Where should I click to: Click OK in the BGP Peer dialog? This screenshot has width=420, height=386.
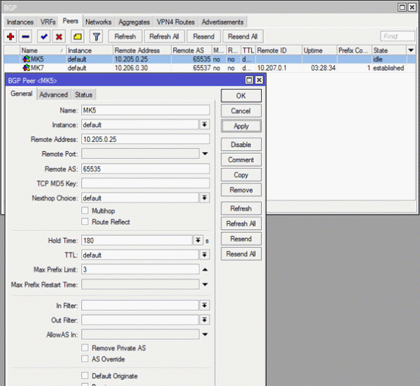click(x=241, y=95)
